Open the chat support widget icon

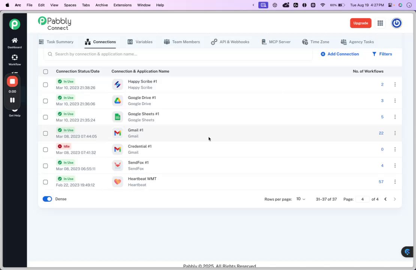pyautogui.click(x=407, y=252)
